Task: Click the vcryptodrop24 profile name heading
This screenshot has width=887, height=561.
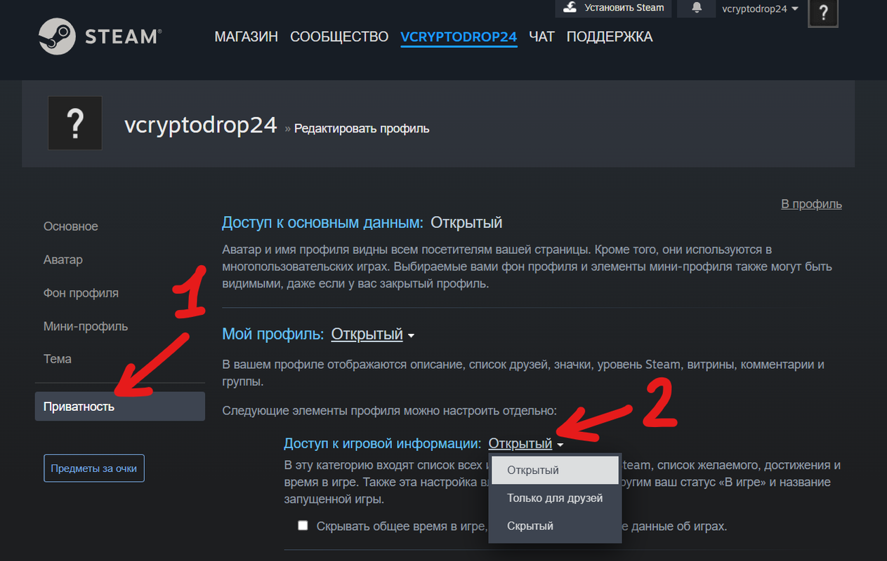Action: point(201,124)
